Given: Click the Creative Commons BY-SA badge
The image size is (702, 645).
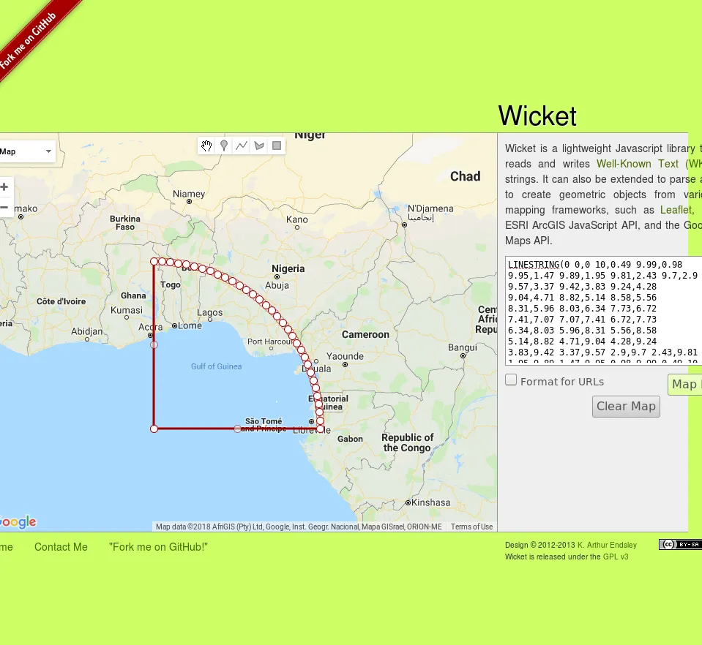Looking at the screenshot, I should tap(680, 544).
